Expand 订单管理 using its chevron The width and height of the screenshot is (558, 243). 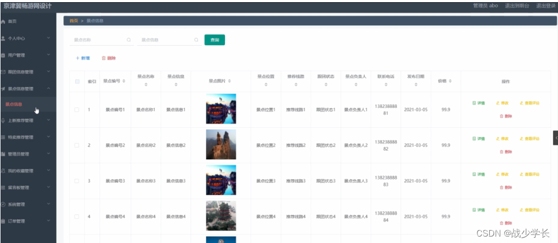(49, 220)
